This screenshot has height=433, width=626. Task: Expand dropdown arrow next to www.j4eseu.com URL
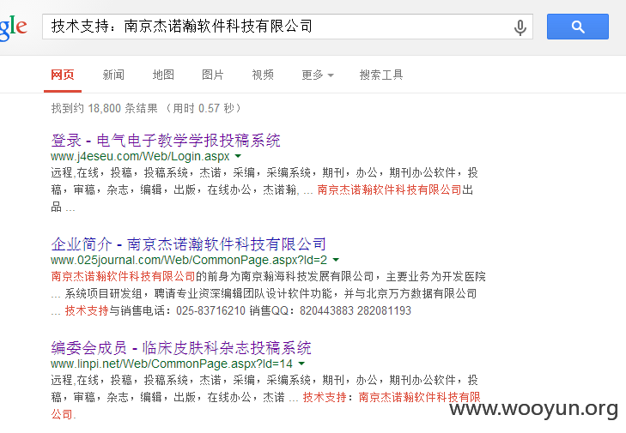[238, 156]
